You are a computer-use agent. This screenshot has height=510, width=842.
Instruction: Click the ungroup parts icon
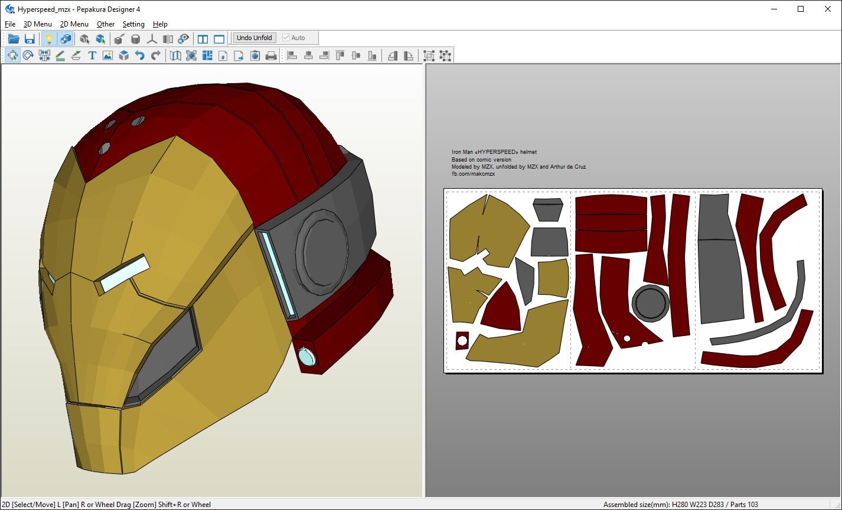tap(445, 55)
